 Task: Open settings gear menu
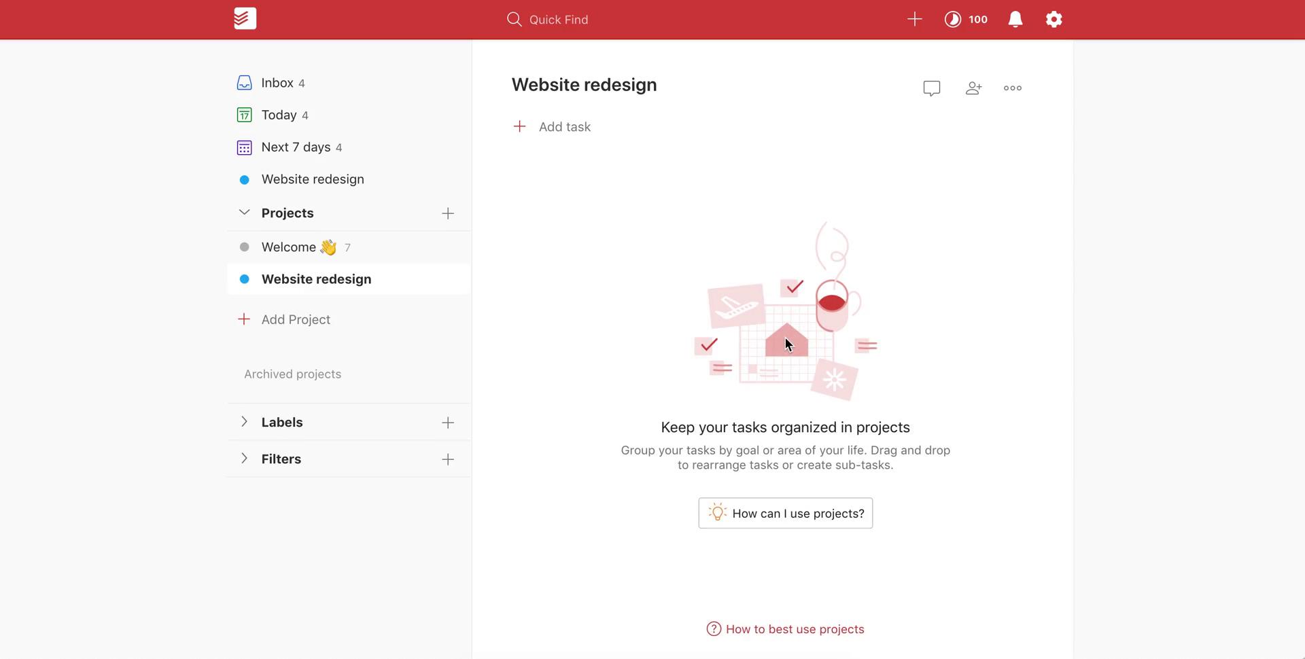[x=1054, y=19]
